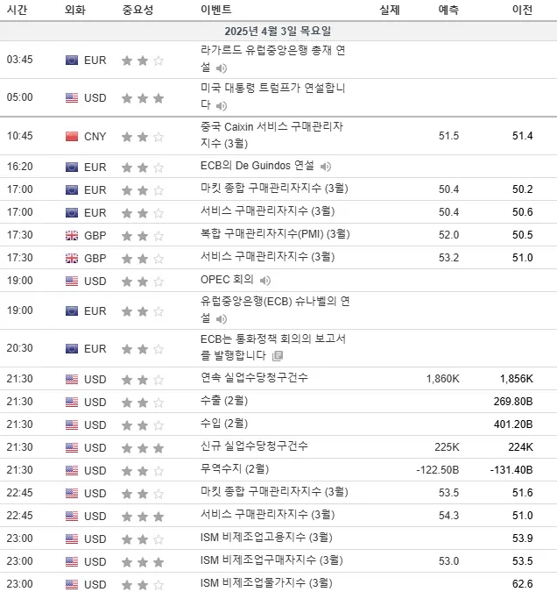Screen dimensions: 557x592
Task: Open the 무역수지 (2월) event
Action: point(235,469)
